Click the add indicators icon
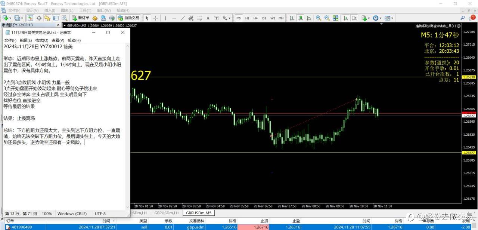This screenshot has height=230, width=478. click(x=364, y=18)
